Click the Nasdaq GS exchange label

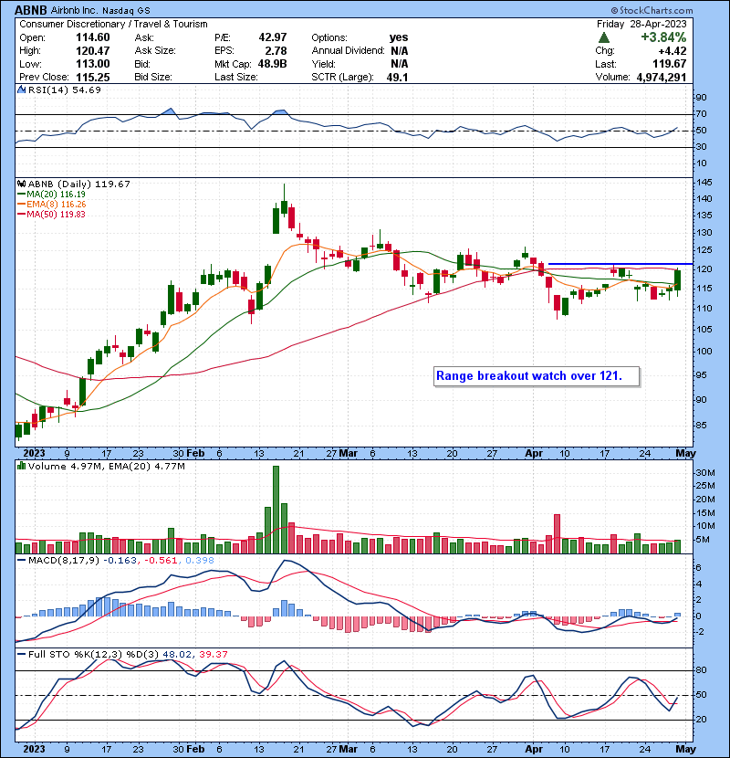[x=126, y=10]
